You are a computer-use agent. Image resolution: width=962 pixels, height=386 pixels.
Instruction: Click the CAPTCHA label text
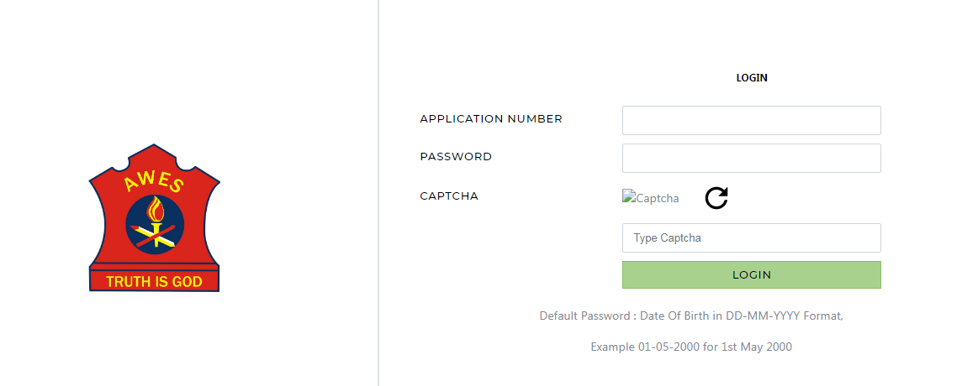pyautogui.click(x=449, y=196)
